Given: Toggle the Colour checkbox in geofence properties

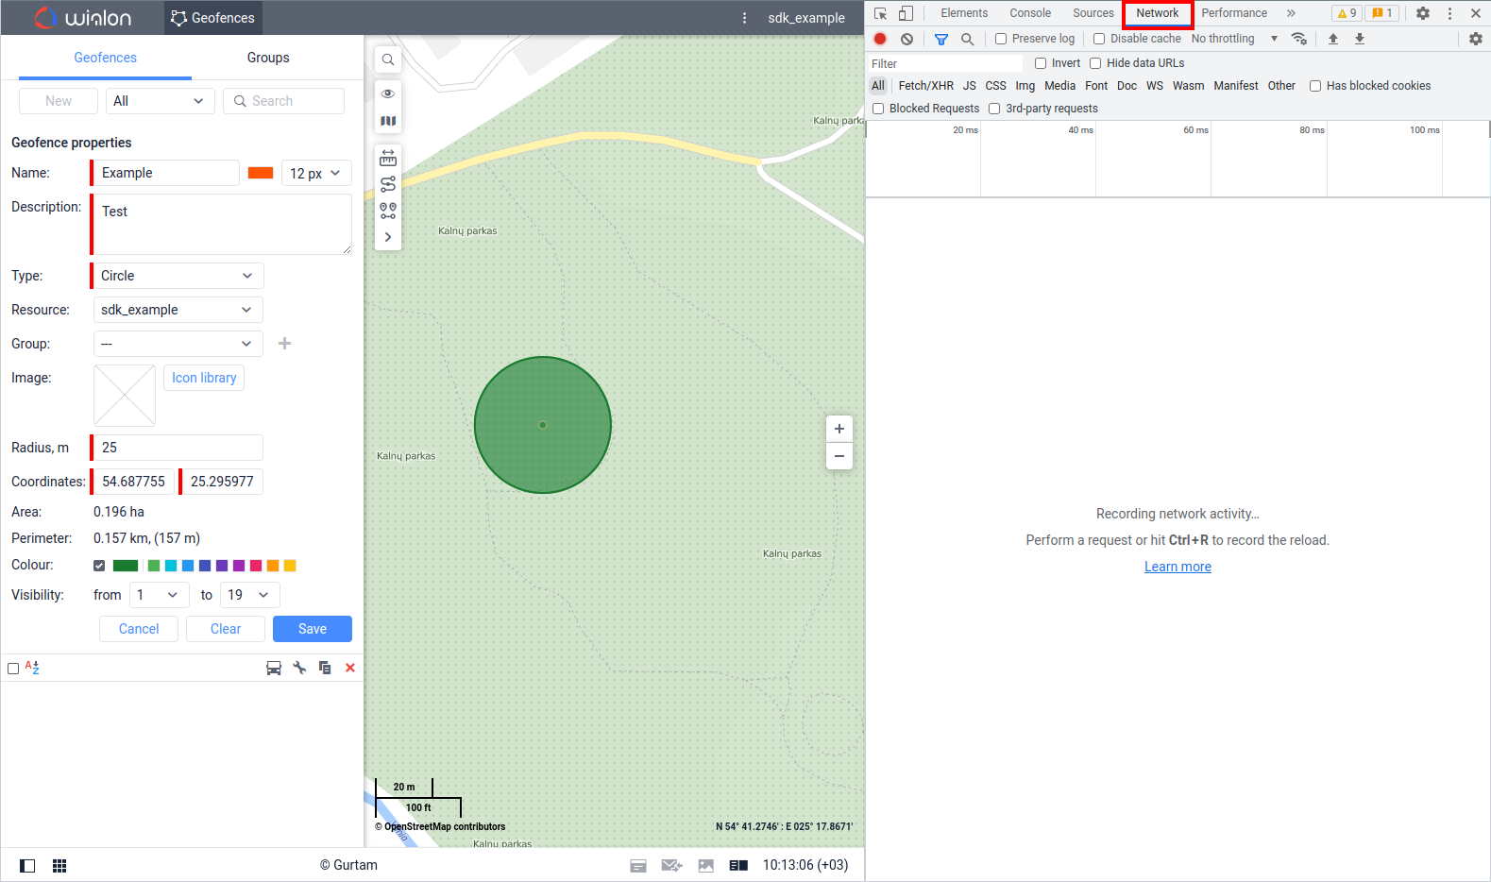Looking at the screenshot, I should click(x=99, y=566).
